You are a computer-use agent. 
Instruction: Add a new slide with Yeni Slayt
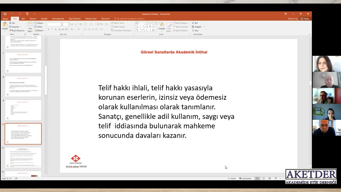30,27
